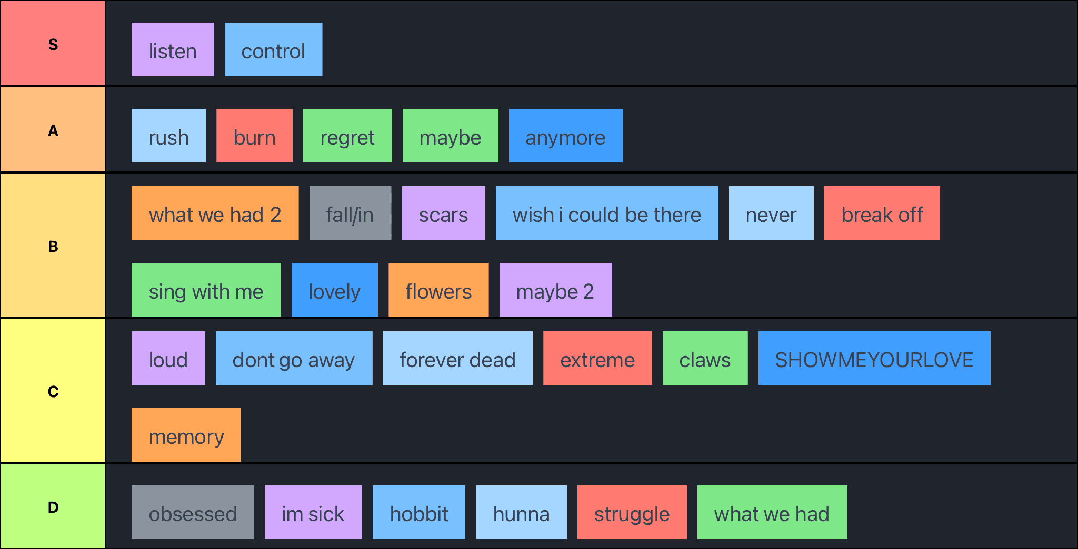Click the gray 'obsessed' tile

[x=193, y=513]
